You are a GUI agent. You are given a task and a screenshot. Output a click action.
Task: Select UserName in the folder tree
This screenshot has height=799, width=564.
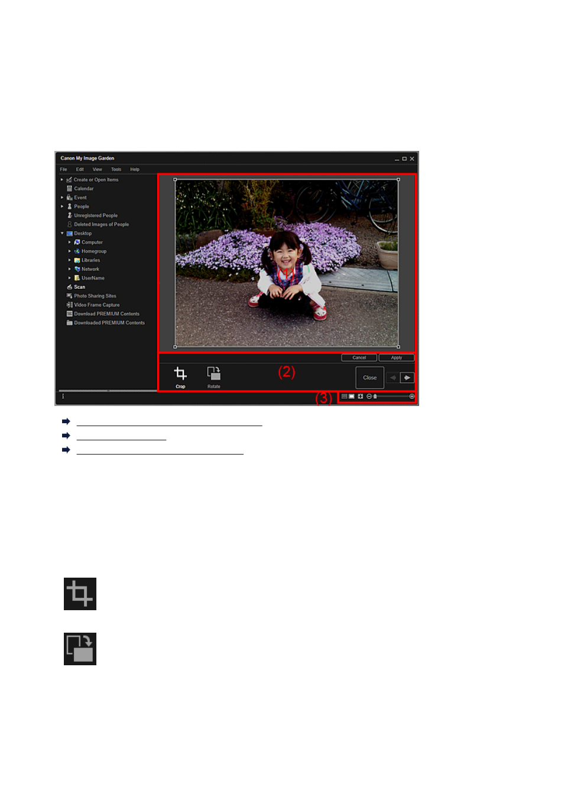pos(93,278)
